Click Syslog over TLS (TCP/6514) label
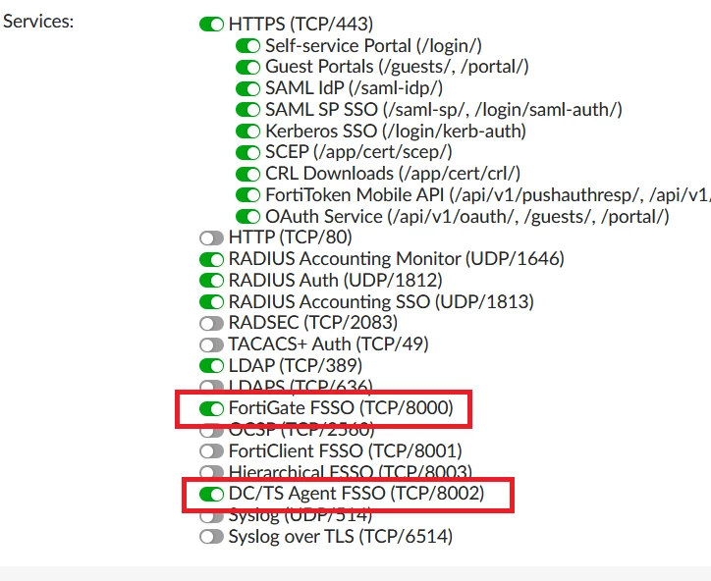 (x=341, y=537)
